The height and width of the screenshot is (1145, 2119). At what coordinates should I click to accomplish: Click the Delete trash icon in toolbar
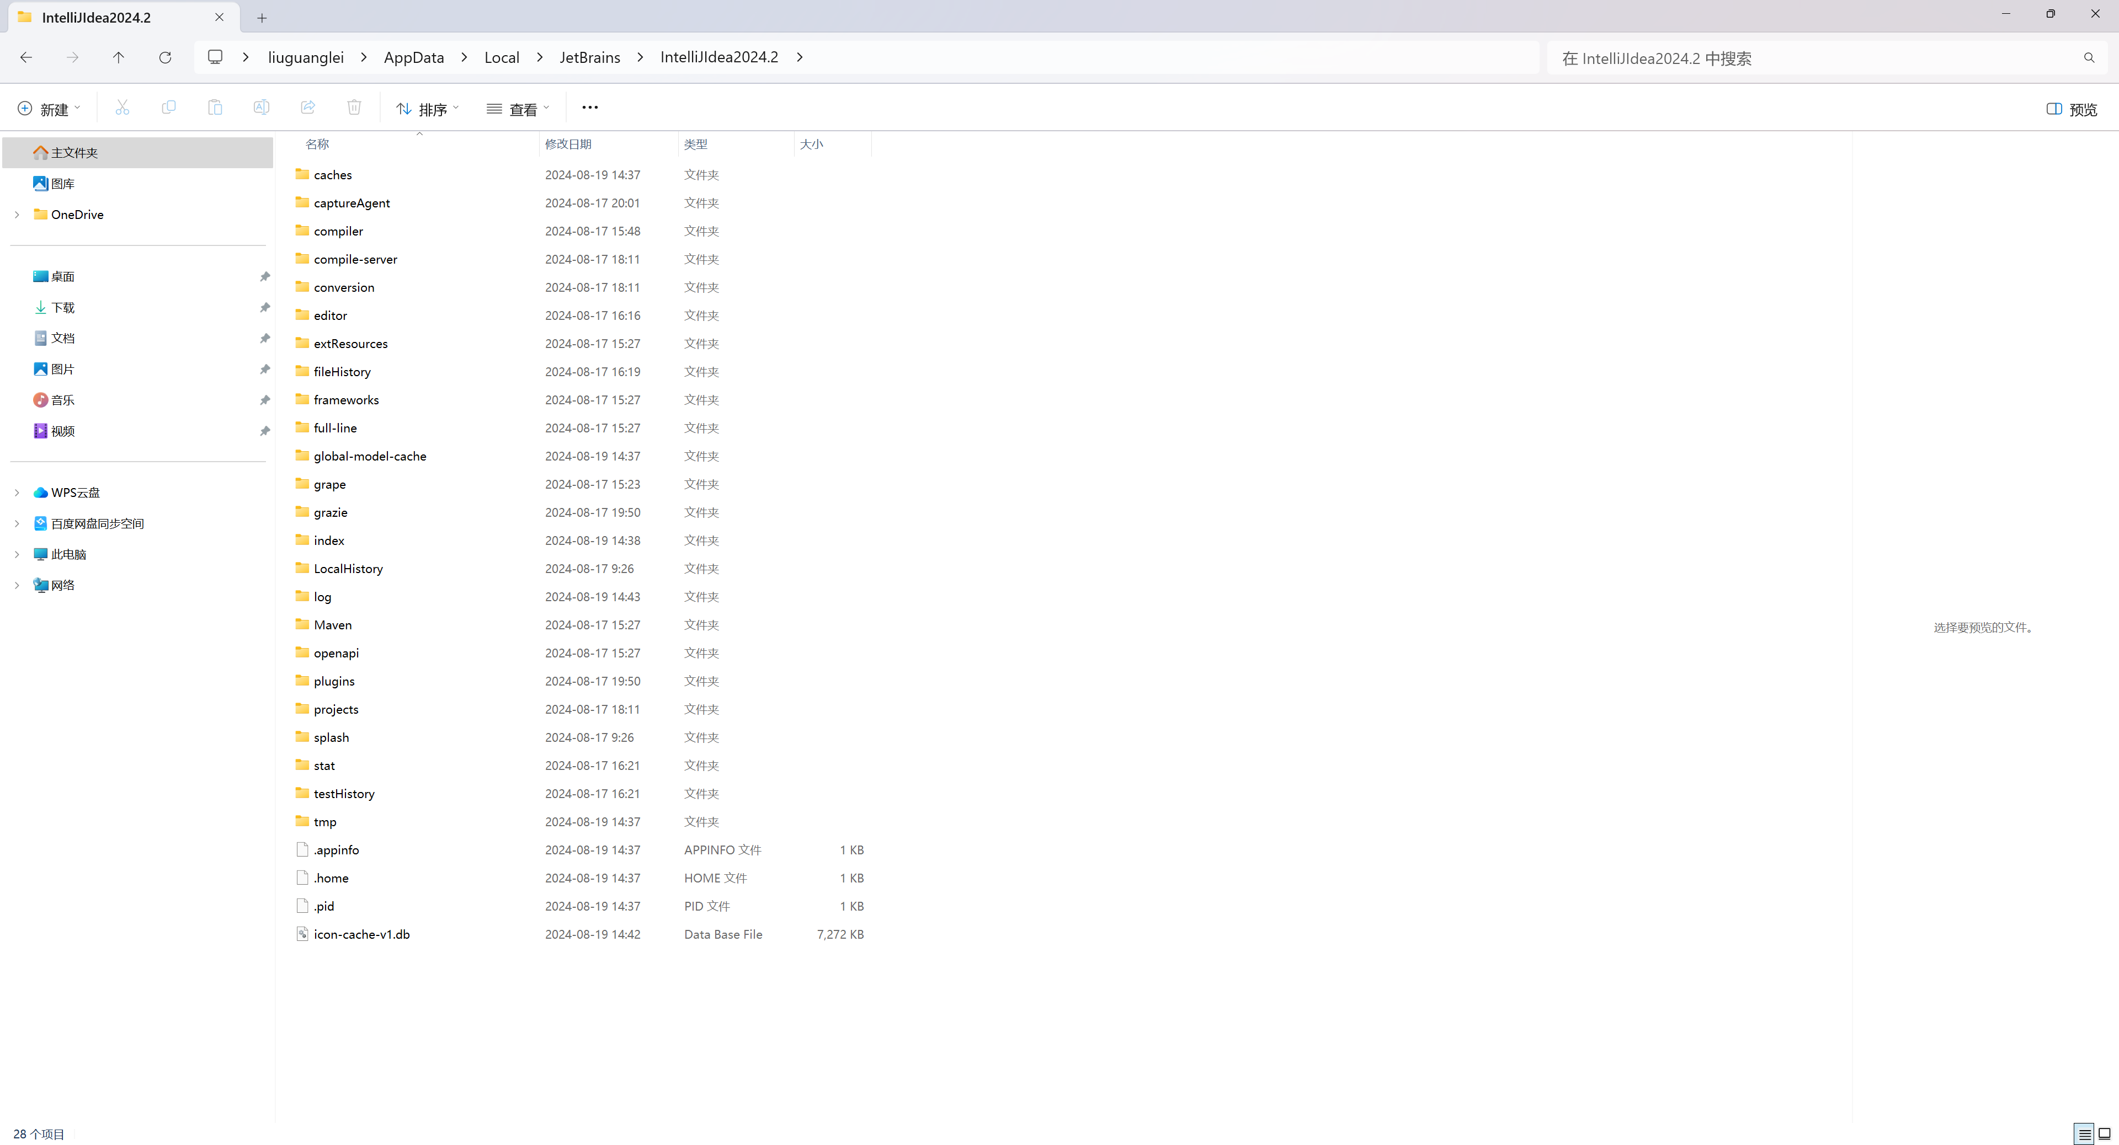354,108
